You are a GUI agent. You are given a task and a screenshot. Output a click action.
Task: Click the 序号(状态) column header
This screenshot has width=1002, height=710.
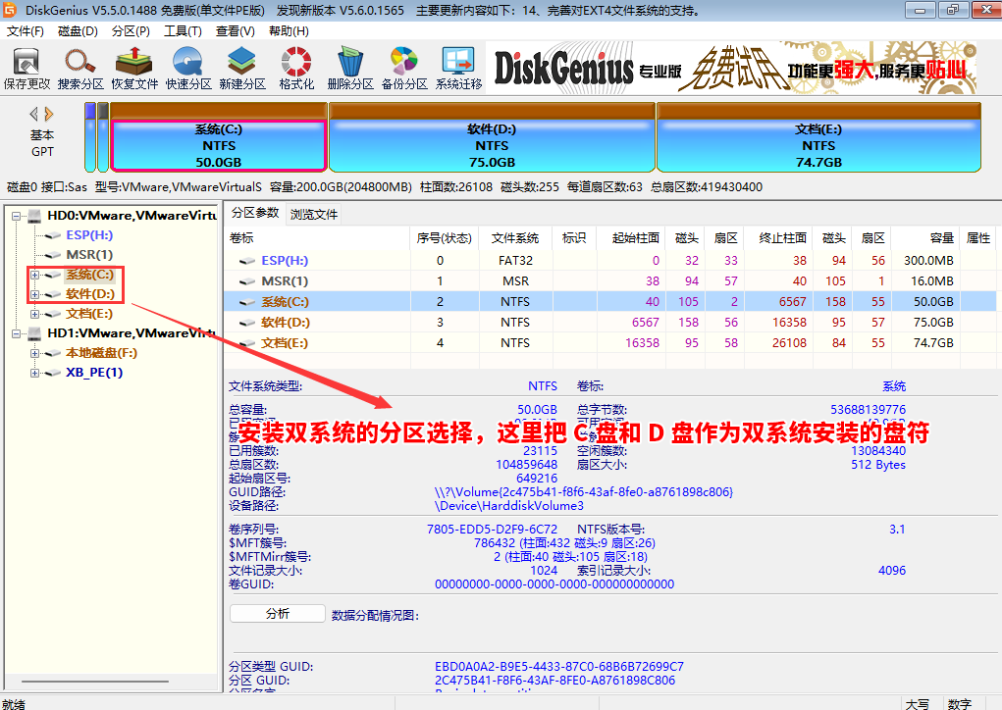(445, 238)
